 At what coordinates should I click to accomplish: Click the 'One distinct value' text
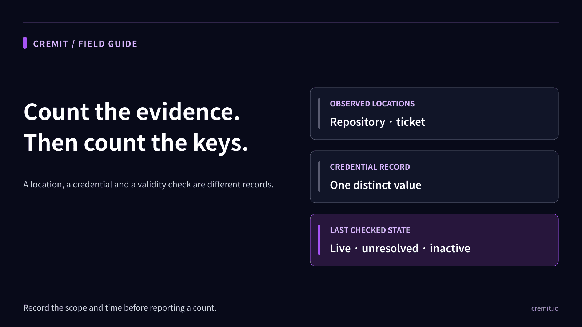[375, 185]
